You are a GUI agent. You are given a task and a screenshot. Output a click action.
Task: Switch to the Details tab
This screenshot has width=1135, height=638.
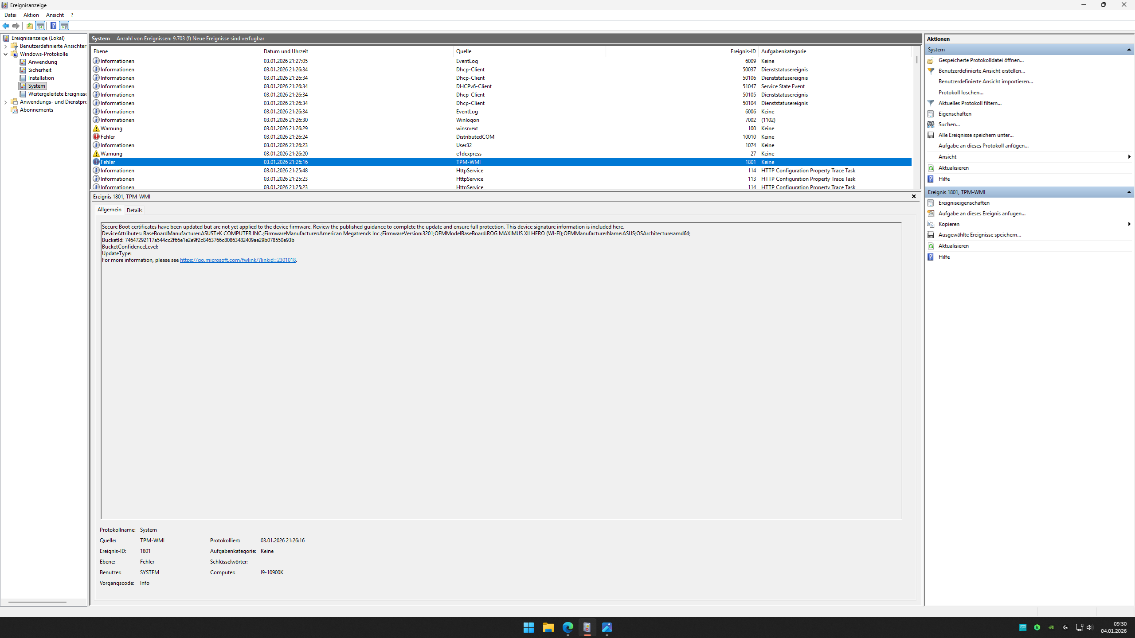(134, 210)
